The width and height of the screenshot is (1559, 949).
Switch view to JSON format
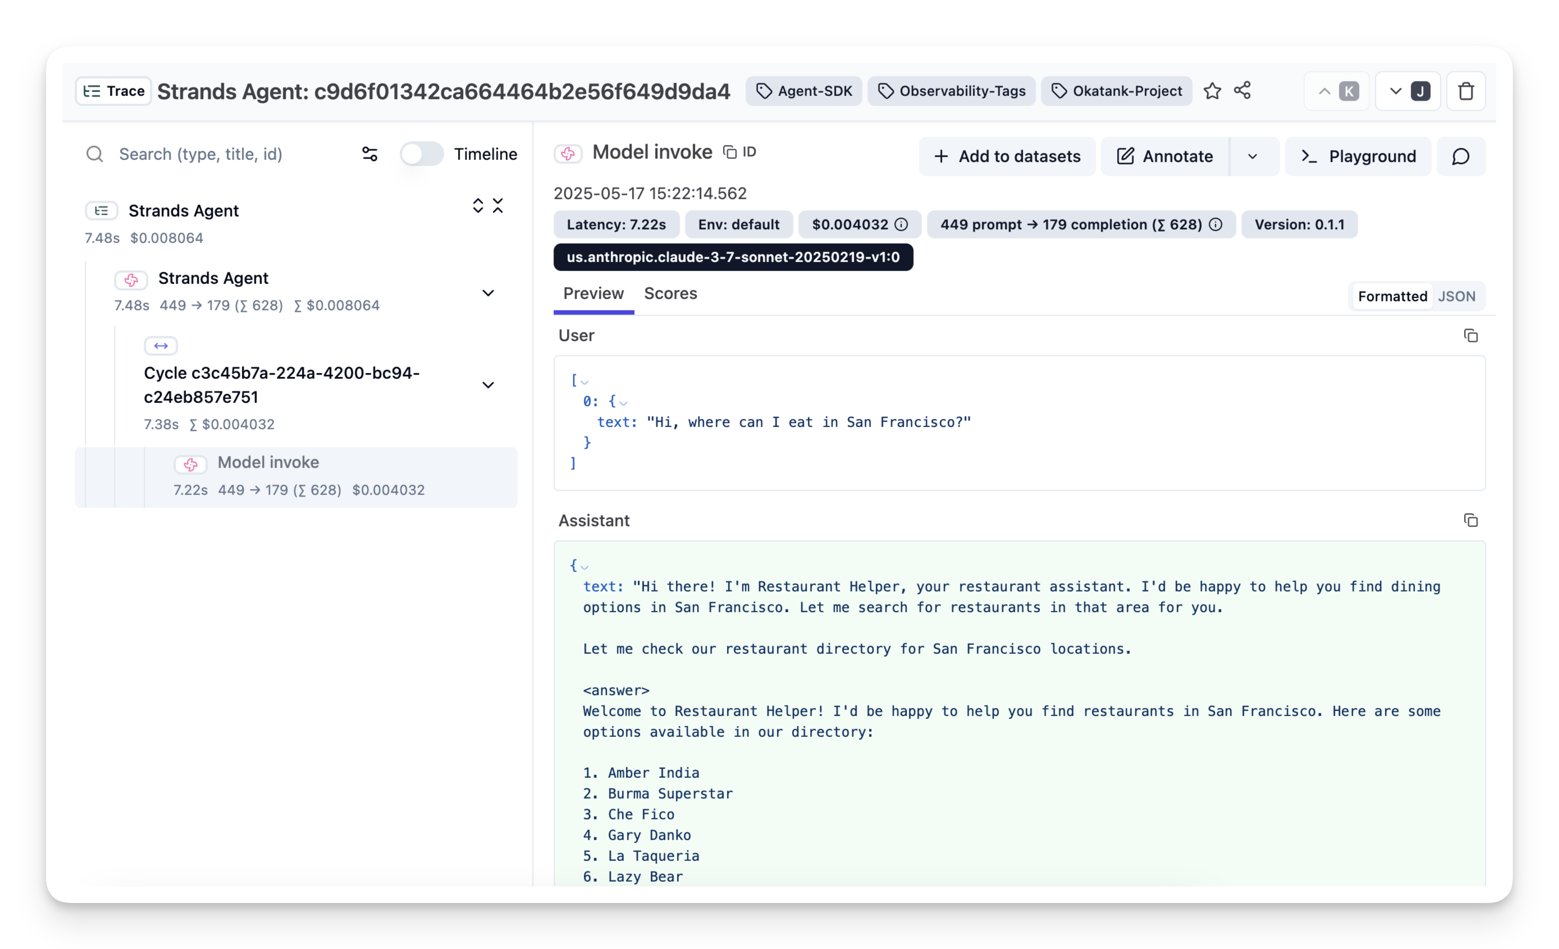click(x=1456, y=296)
